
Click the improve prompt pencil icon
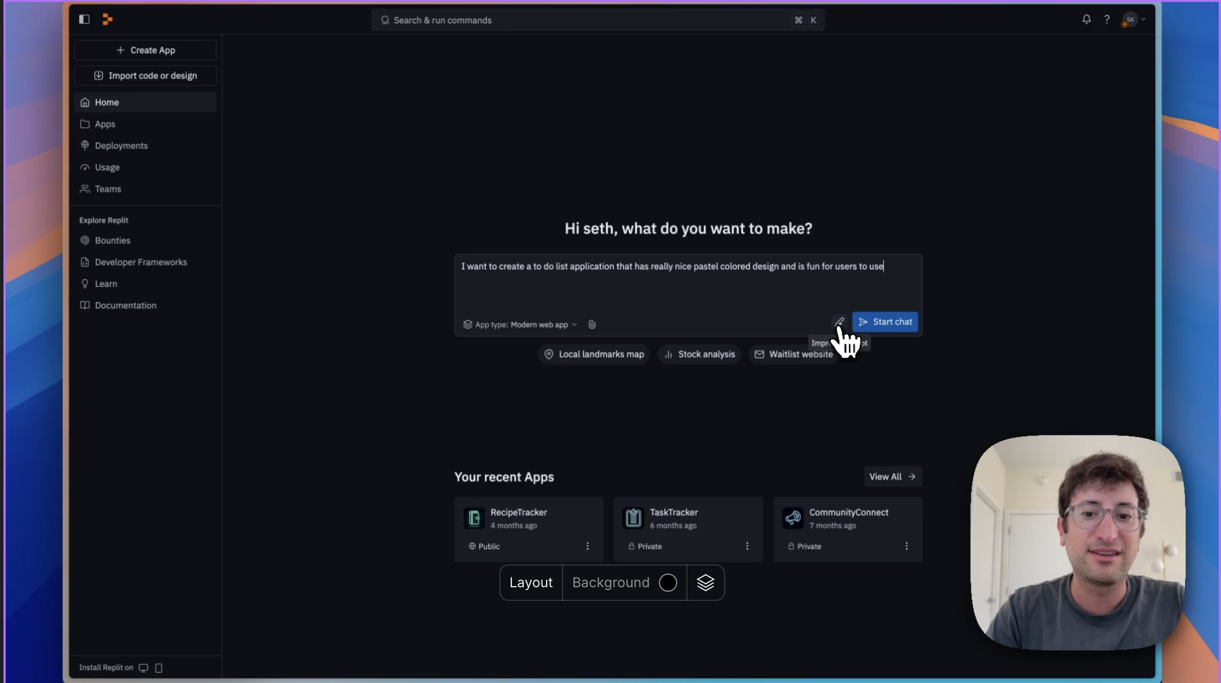click(840, 321)
